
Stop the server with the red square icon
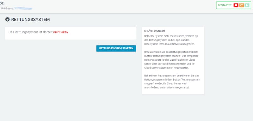point(236,5)
